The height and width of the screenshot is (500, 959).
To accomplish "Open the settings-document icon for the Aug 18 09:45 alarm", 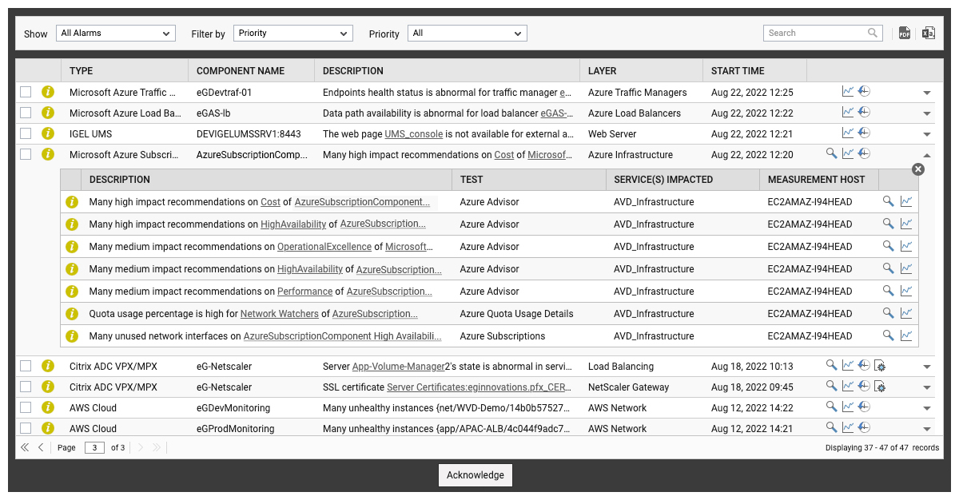I will pos(880,387).
